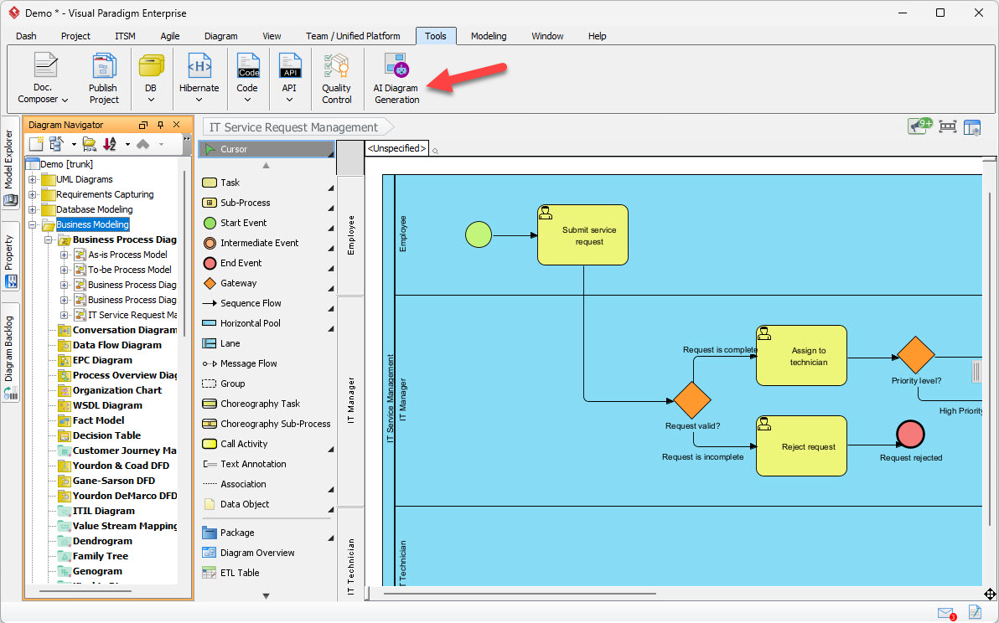This screenshot has width=999, height=623.
Task: Expand the As-is Process Model node
Action: coord(64,255)
